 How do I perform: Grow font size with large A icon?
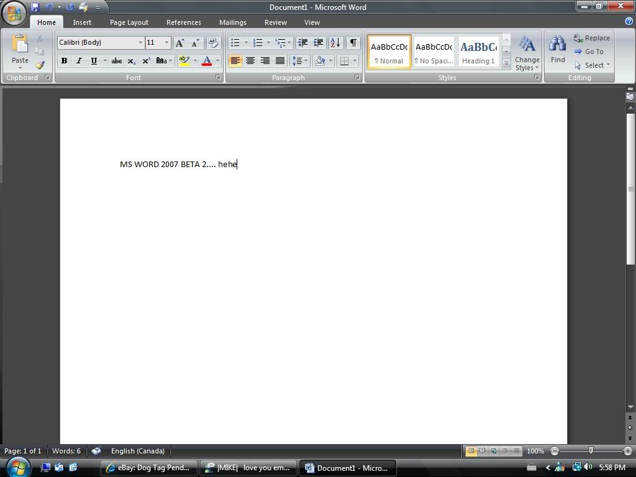point(179,43)
